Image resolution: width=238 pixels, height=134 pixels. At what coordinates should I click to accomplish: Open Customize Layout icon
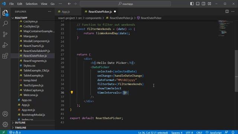tap(209, 4)
